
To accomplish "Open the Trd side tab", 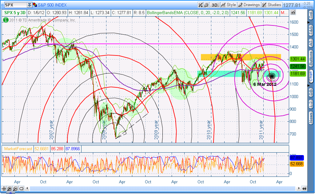I will click(311, 15).
